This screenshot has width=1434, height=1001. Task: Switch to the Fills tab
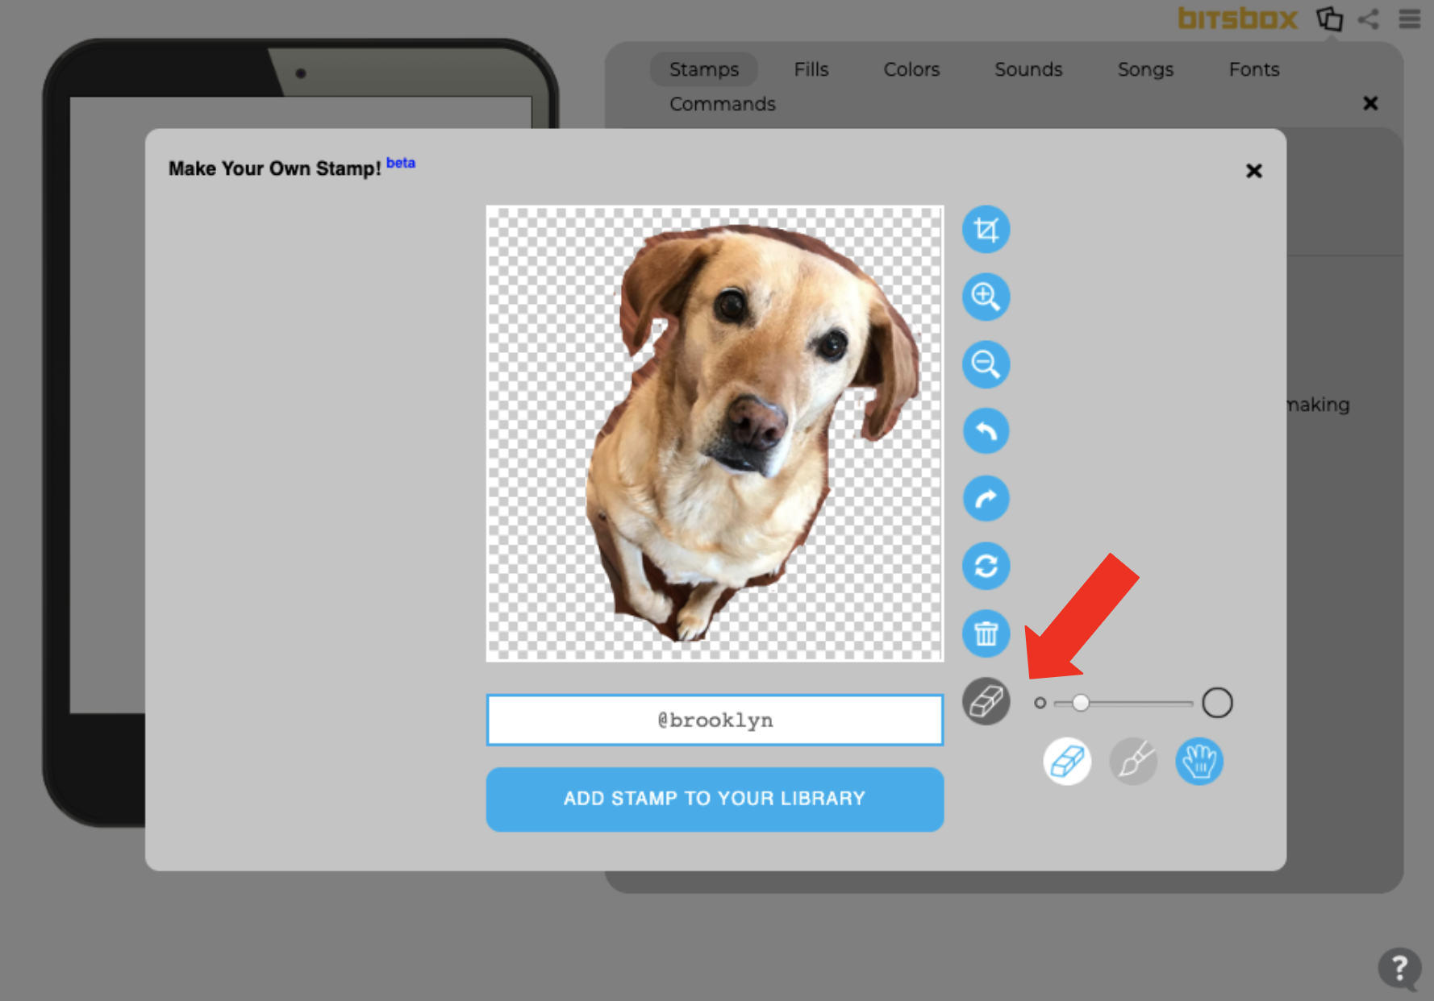pyautogui.click(x=811, y=69)
